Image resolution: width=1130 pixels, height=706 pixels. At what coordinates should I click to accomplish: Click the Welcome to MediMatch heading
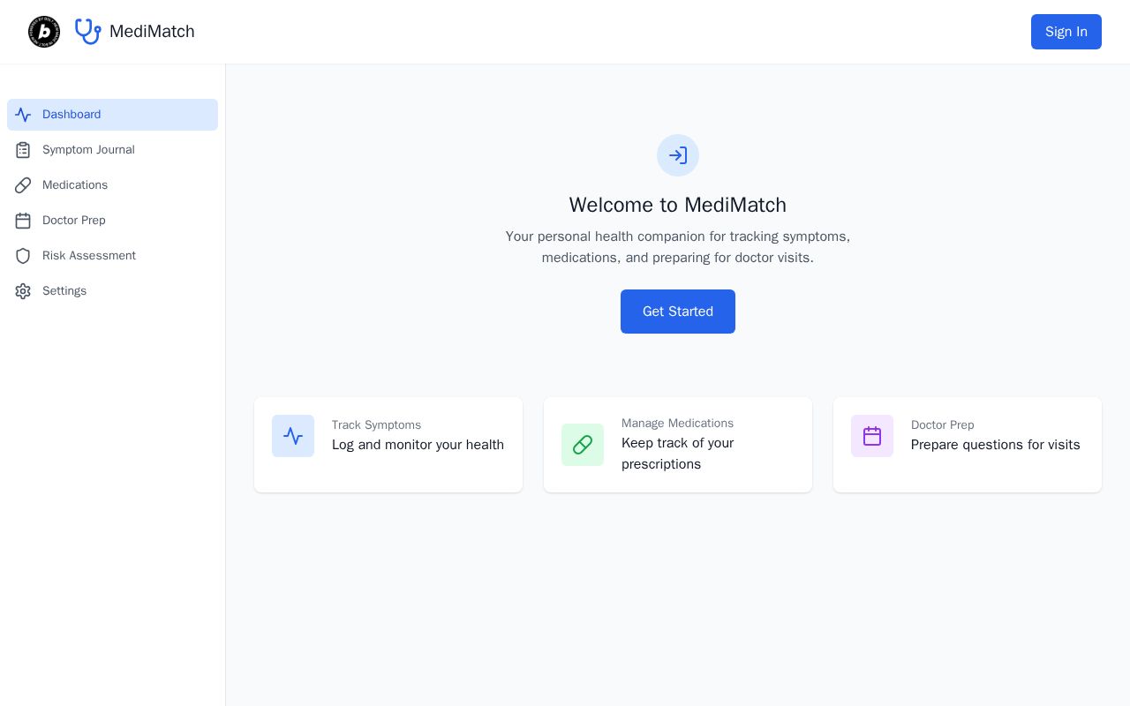coord(678,205)
